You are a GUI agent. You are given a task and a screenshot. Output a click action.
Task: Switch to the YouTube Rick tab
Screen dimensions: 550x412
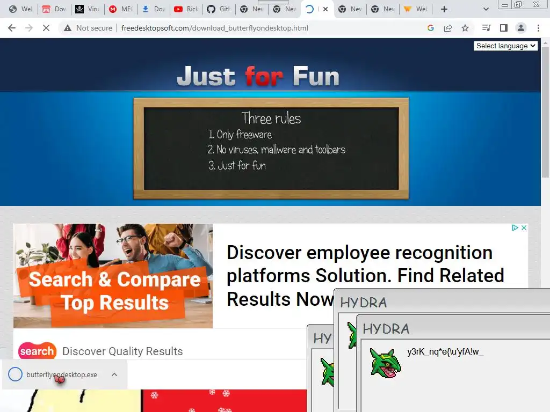tap(186, 9)
